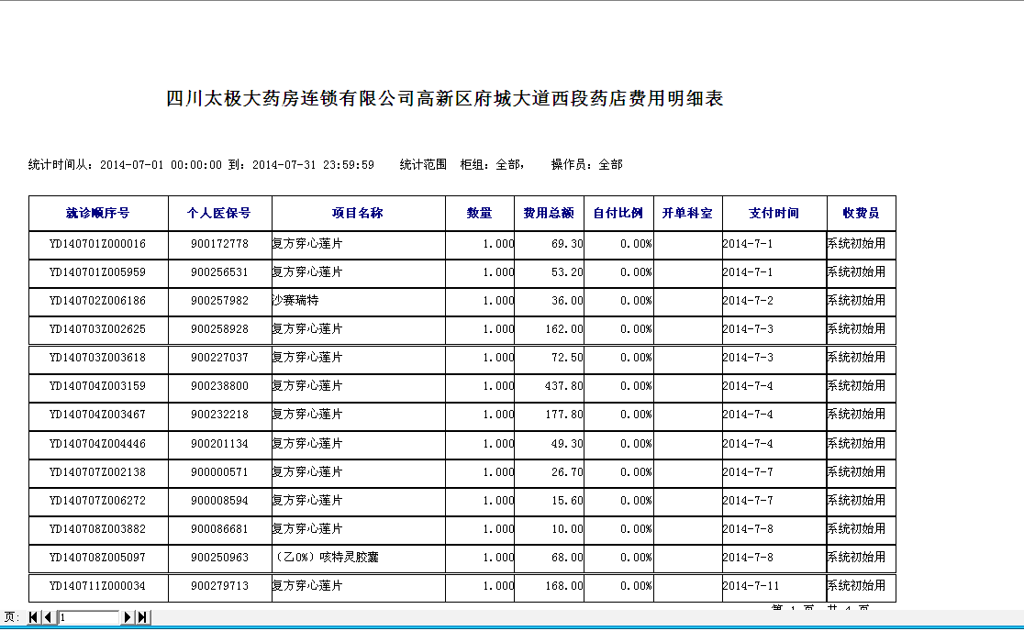Click the 168.00 total fee value
The image size is (1024, 631).
[563, 586]
